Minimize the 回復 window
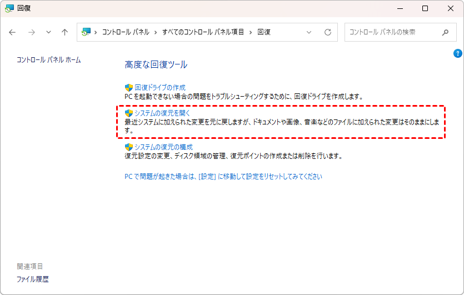The image size is (464, 295). tap(400, 8)
